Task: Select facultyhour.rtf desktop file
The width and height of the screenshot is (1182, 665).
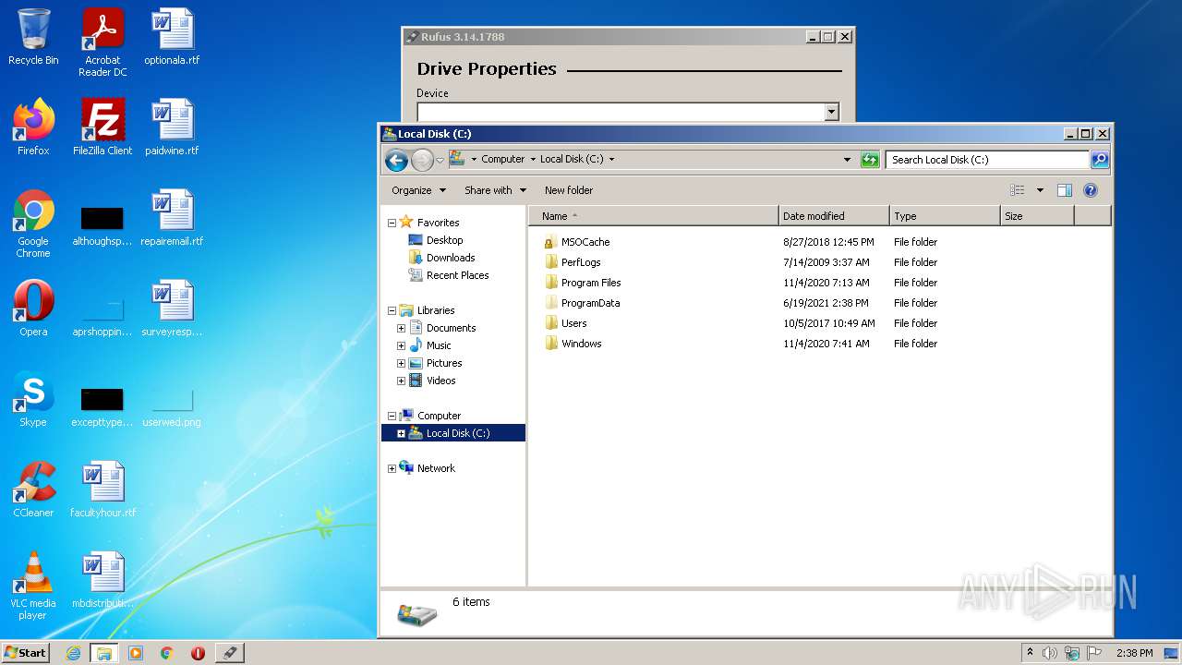Action: click(103, 490)
